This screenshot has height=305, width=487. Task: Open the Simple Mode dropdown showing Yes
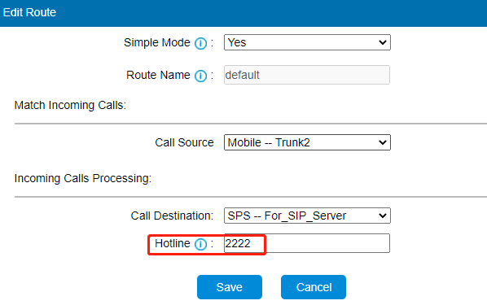[x=307, y=42]
